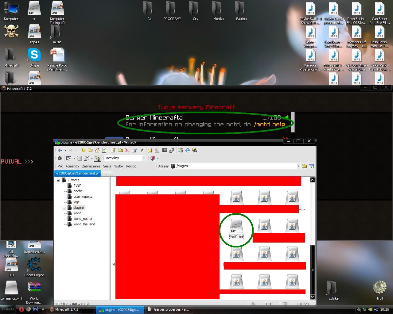
Task: Open the Sesja menu
Action: (107, 166)
